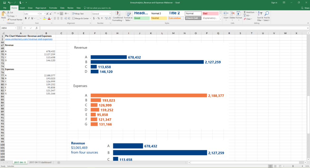Open the Page Layout ribbon tab
310x168 pixels.
(x=41, y=8)
